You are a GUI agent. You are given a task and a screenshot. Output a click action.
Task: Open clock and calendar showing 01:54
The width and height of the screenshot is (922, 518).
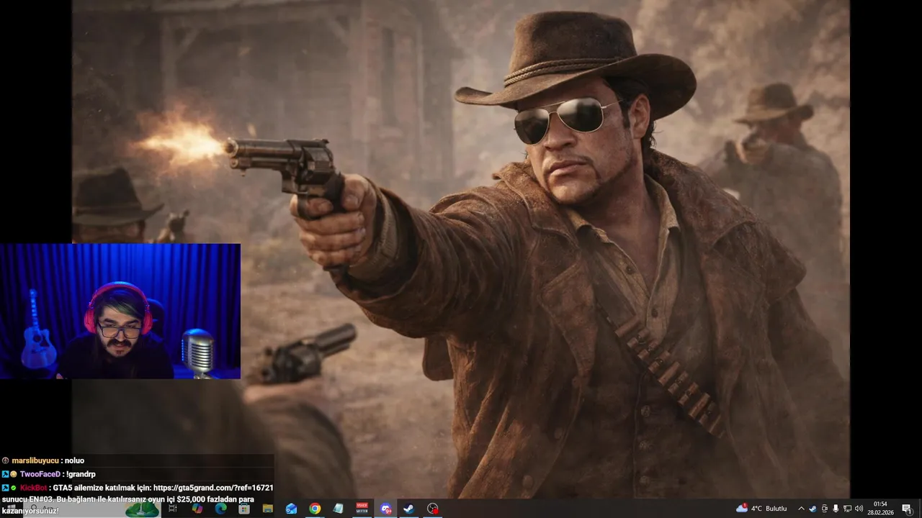point(880,509)
